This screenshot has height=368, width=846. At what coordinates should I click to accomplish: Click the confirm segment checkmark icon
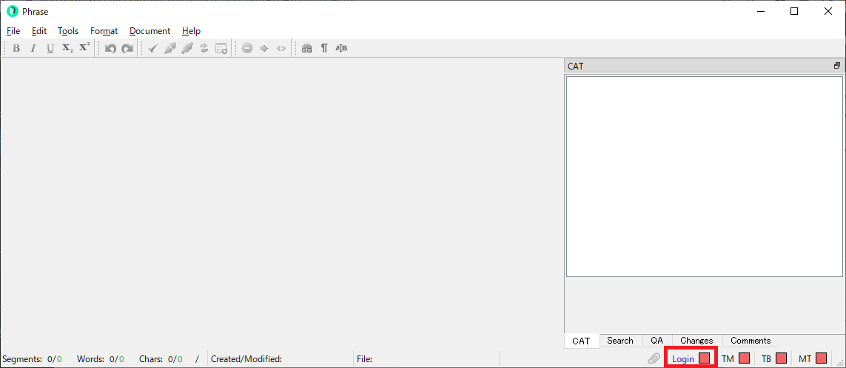[x=152, y=49]
